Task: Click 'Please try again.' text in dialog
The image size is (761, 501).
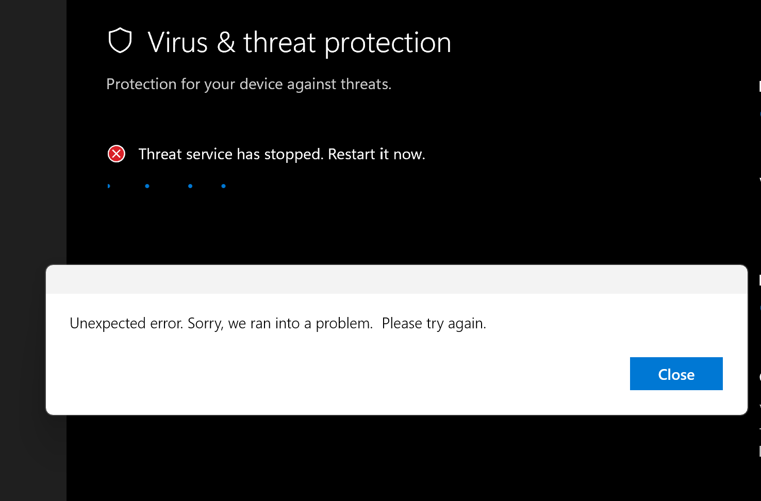Action: 434,323
